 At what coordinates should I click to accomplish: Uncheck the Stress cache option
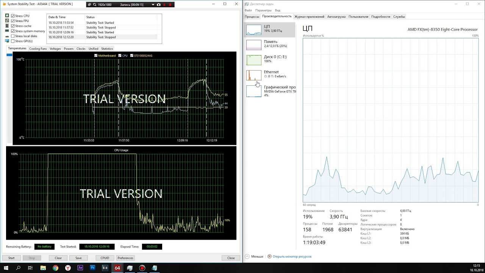(13, 26)
